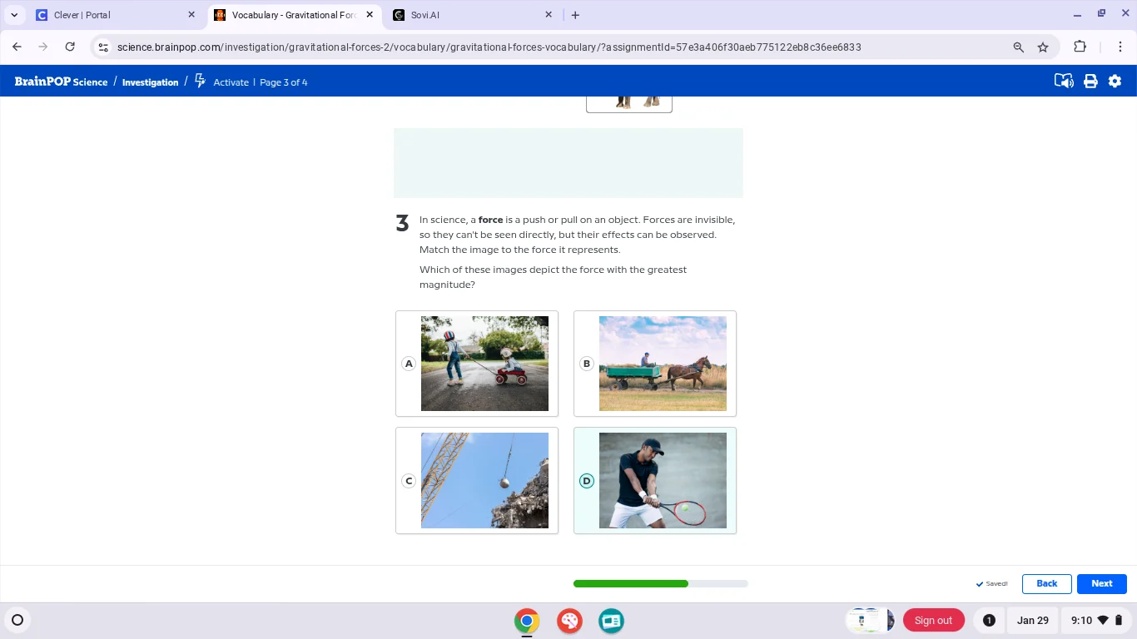Switch to the Sovi.AI tab
This screenshot has height=639, width=1137.
coord(471,15)
